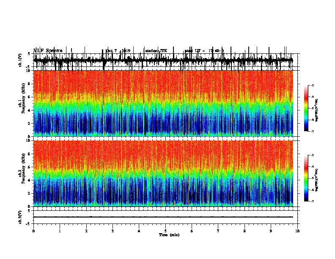Click the "-7" label on ch.2 color bar
Screen dimensions: 335x259
(x=312, y=201)
